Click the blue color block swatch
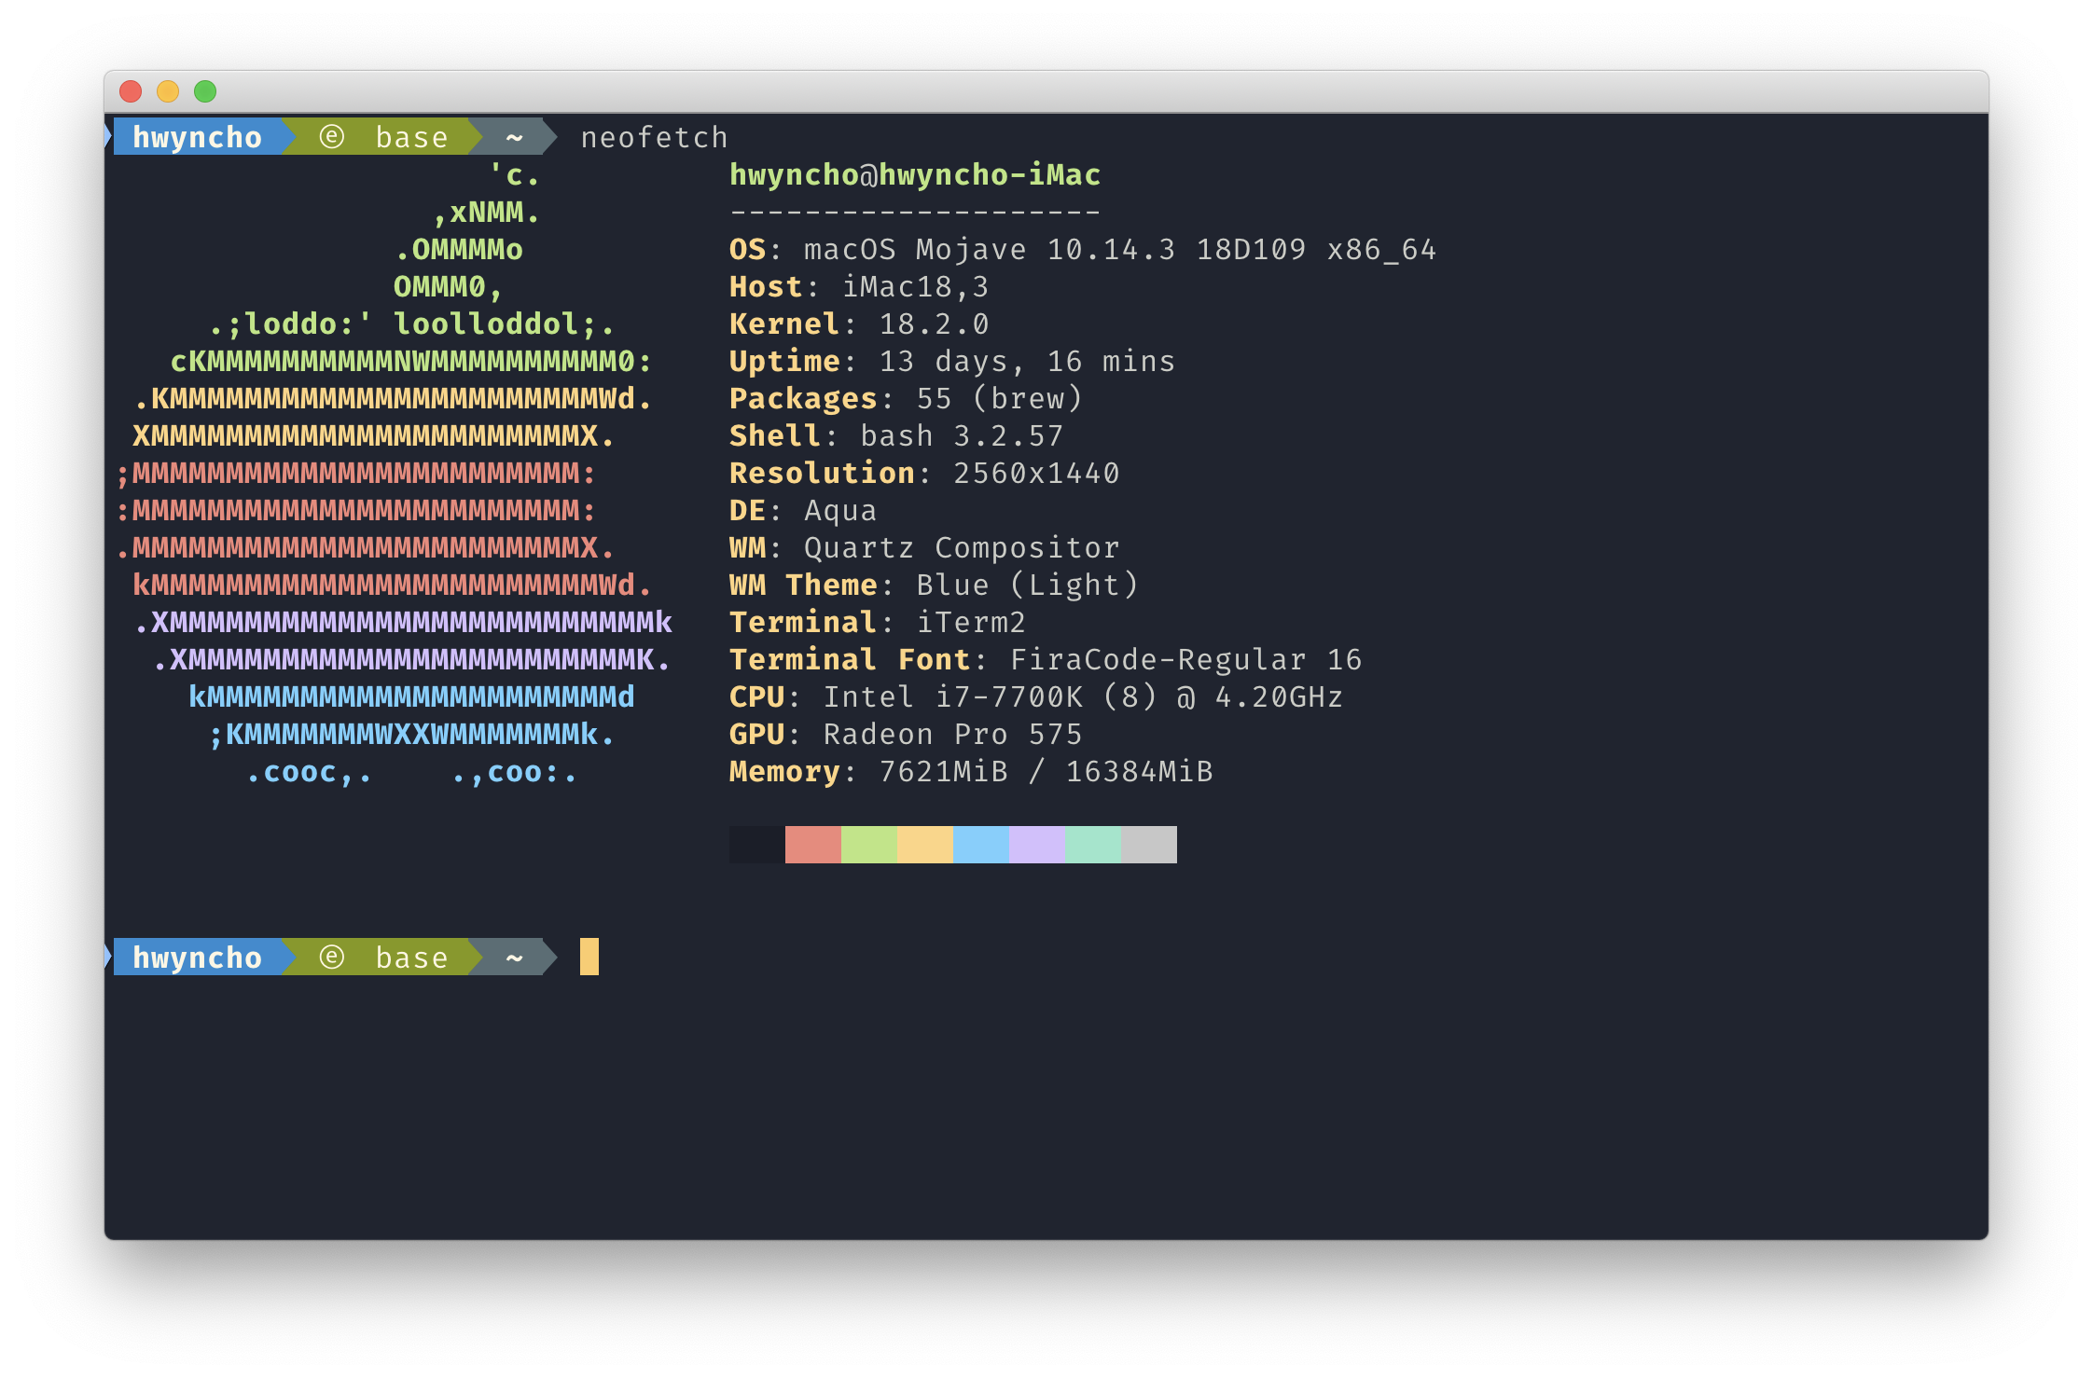The height and width of the screenshot is (1378, 2093). pos(980,845)
